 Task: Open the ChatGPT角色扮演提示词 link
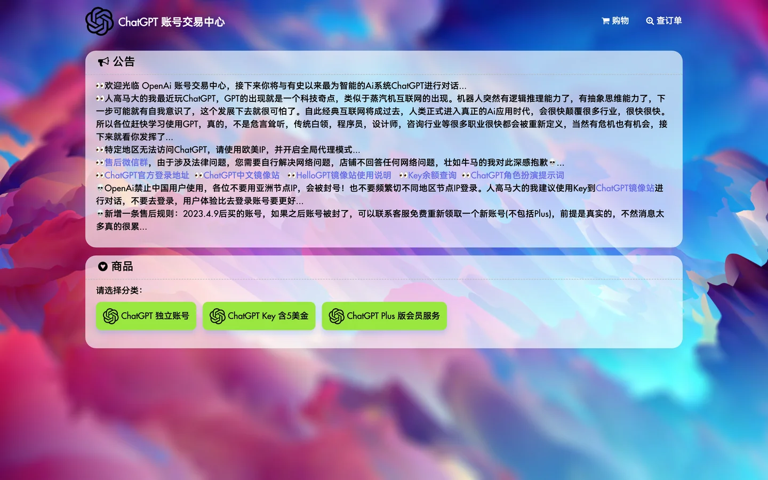(x=517, y=175)
